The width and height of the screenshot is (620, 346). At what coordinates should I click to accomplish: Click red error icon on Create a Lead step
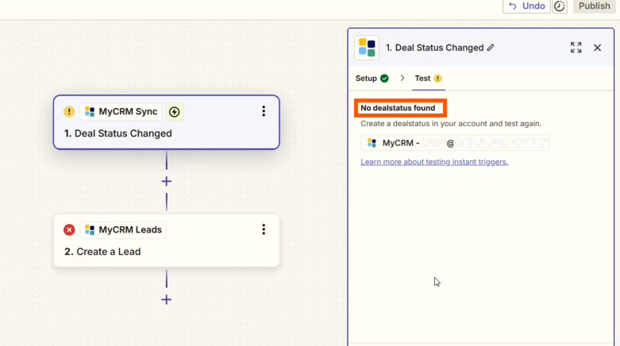tap(69, 230)
